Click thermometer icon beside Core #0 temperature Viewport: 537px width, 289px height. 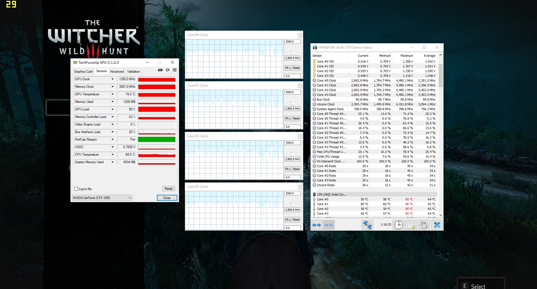click(x=314, y=199)
